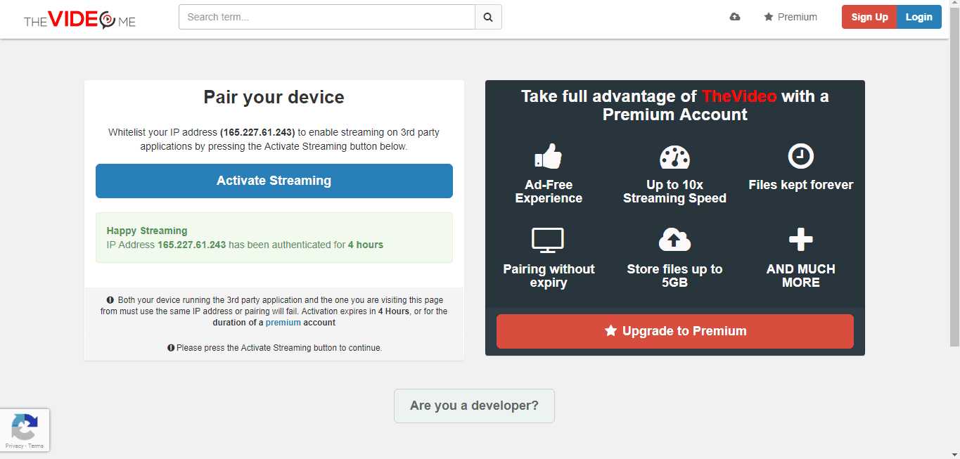
Task: Click the Premium star icon in header
Action: click(769, 17)
